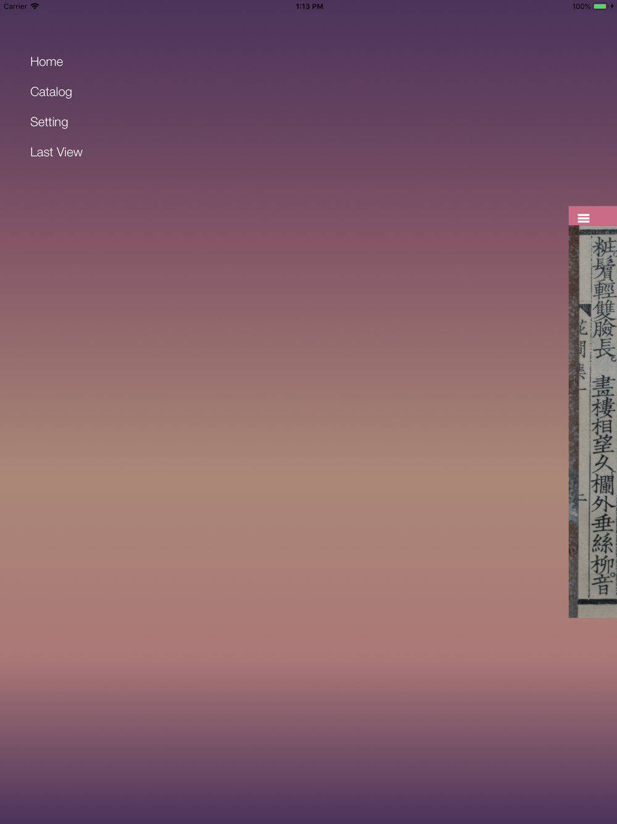
Task: Open the Home menu item
Action: [x=46, y=62]
